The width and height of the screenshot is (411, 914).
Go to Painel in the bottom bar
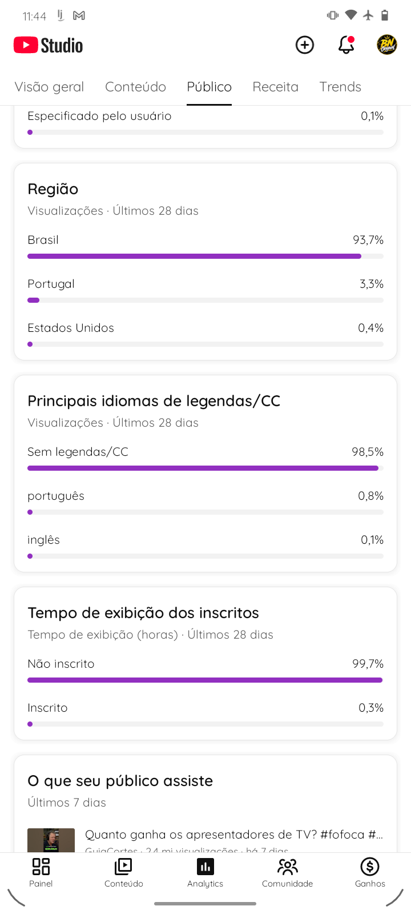(41, 873)
